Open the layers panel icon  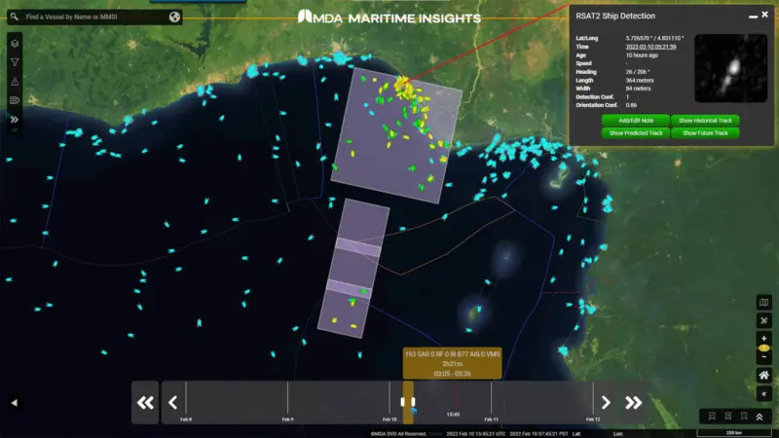pyautogui.click(x=15, y=44)
